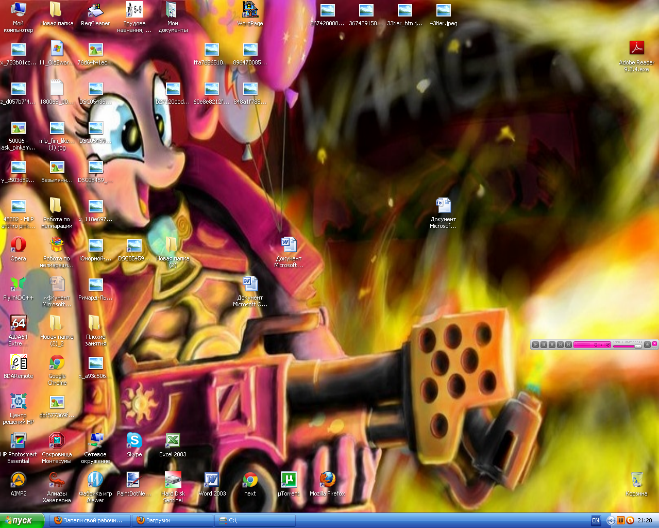The width and height of the screenshot is (659, 528).
Task: Select the Робота по мелиорации folder icon
Action: click(x=57, y=213)
